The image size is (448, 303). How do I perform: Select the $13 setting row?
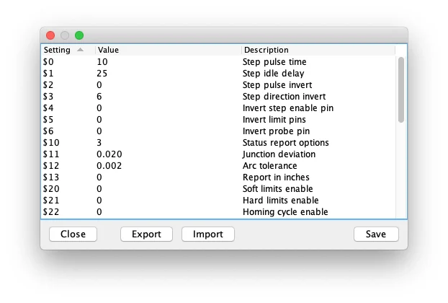tap(218, 177)
